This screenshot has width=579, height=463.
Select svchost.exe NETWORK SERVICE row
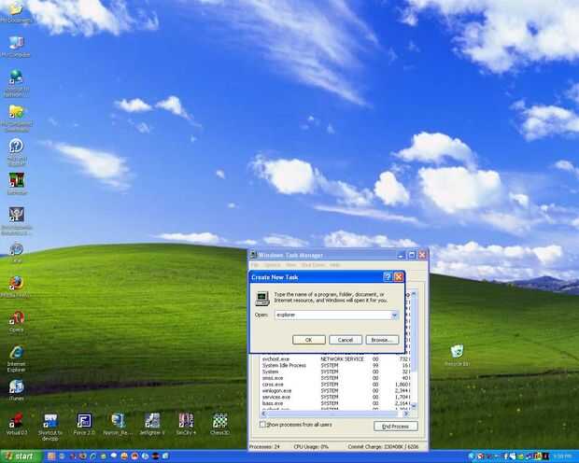point(335,358)
